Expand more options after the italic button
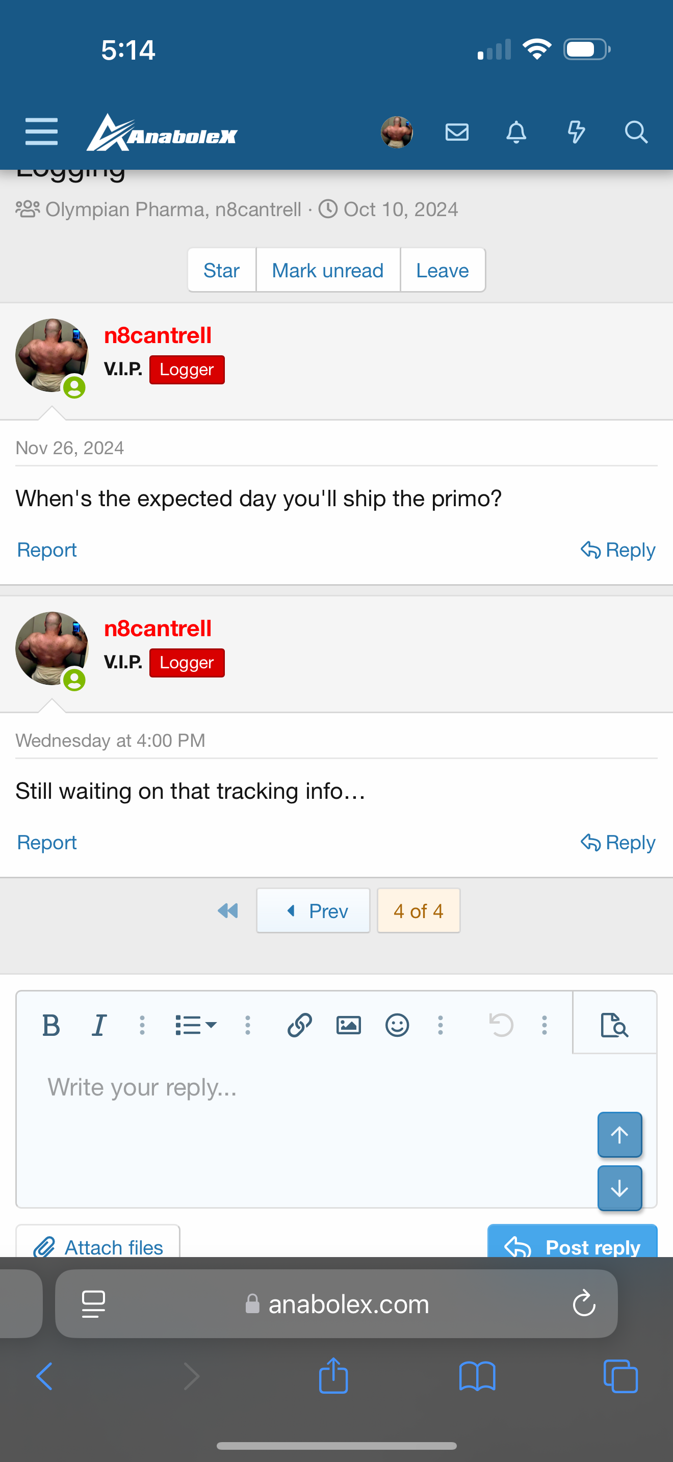The width and height of the screenshot is (673, 1462). 142,1025
